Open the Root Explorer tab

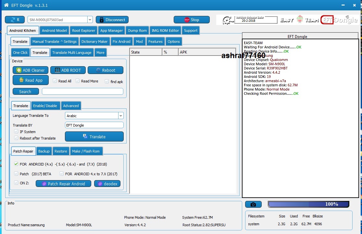[x=83, y=31]
